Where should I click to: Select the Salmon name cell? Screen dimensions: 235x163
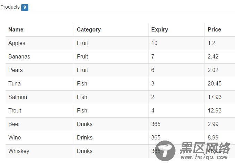(x=40, y=97)
